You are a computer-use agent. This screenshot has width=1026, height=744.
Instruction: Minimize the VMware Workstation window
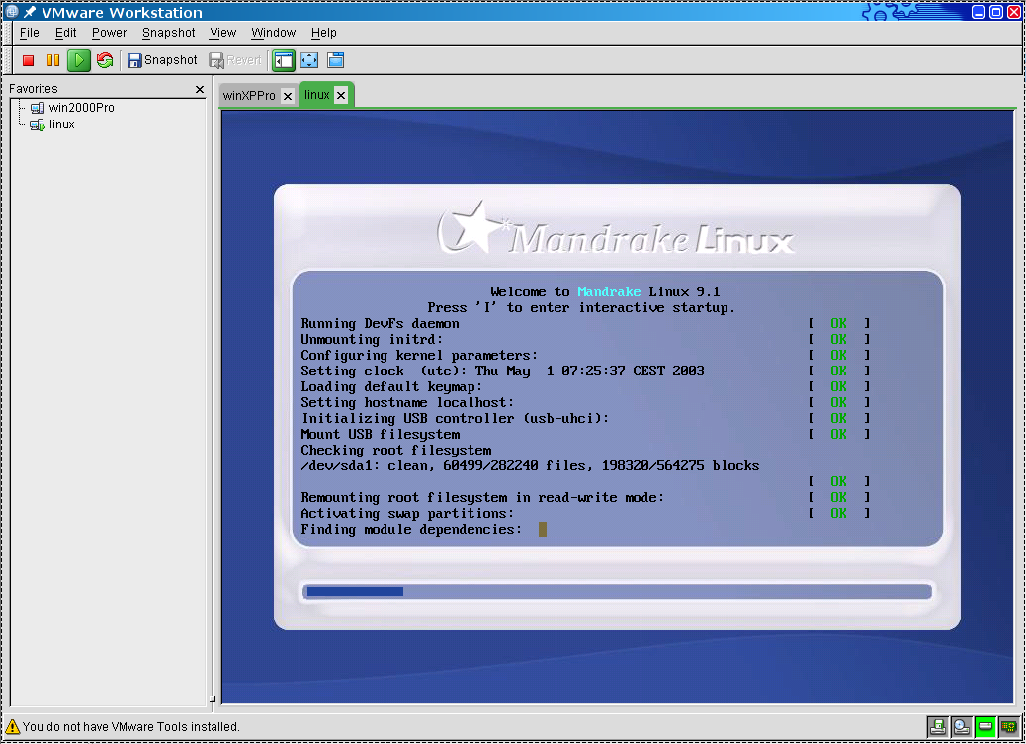click(979, 12)
